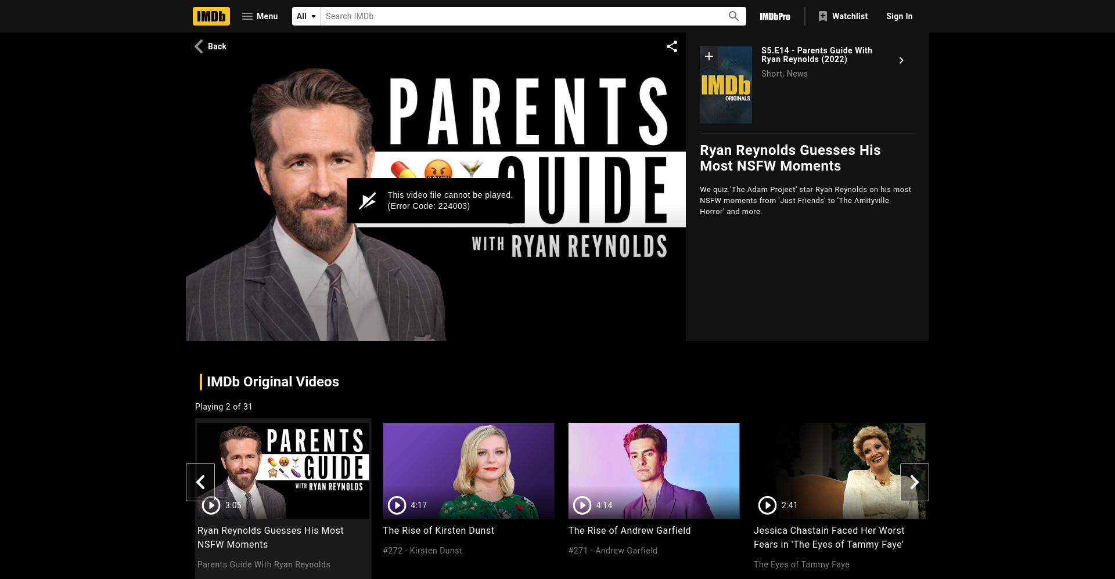The image size is (1115, 579).
Task: Click 'The Eyes of Tammy Faye' subtitle
Action: pyautogui.click(x=801, y=564)
